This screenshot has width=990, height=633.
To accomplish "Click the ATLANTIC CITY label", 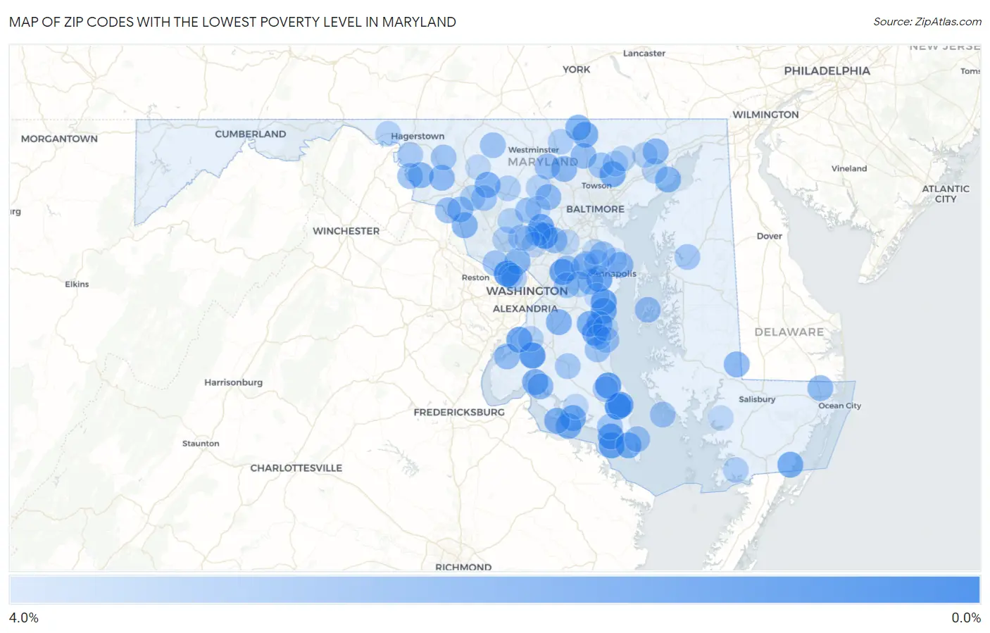I will coord(946,194).
